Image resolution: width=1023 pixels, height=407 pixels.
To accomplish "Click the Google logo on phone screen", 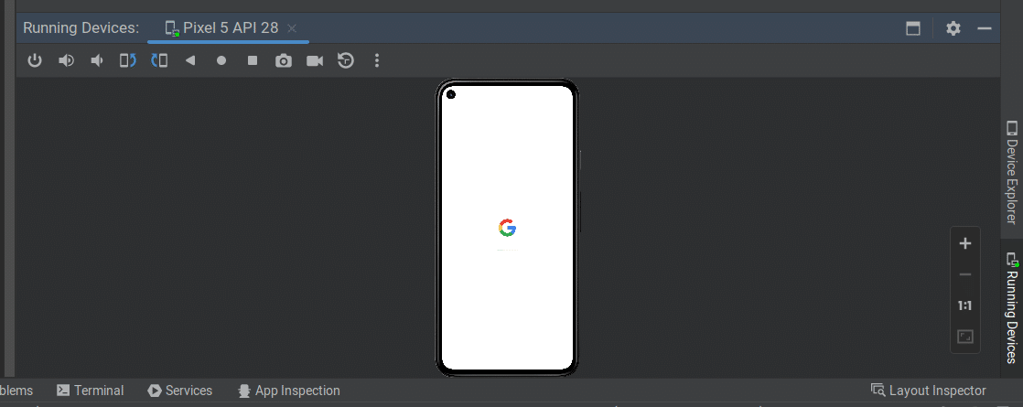I will [507, 228].
